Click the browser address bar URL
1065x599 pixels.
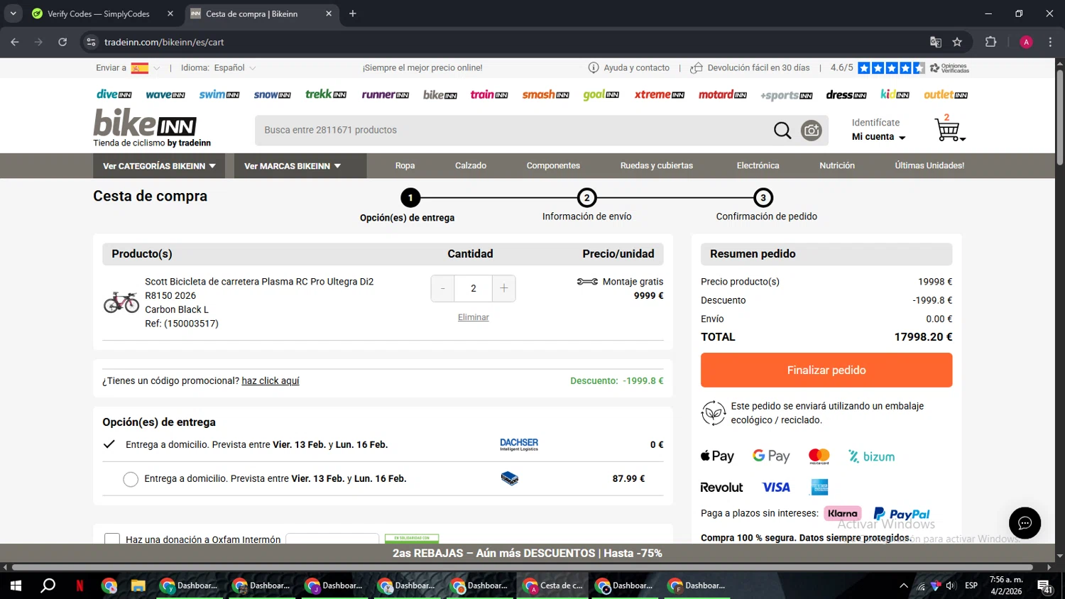[164, 42]
